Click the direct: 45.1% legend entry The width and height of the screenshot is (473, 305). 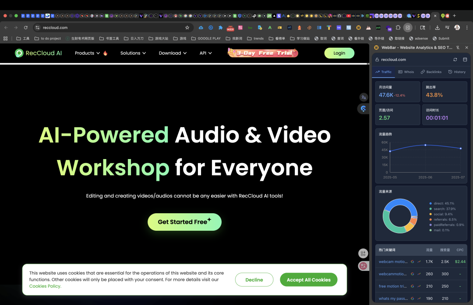(441, 204)
